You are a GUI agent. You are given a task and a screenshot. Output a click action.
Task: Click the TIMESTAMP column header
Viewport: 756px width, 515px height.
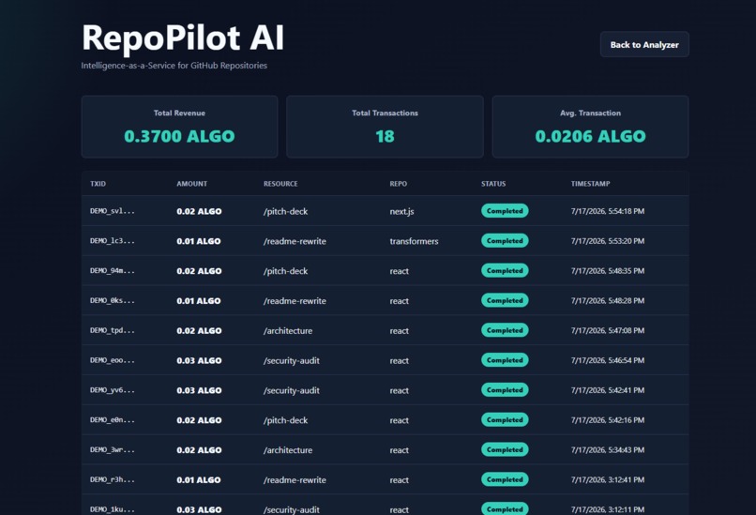click(591, 184)
